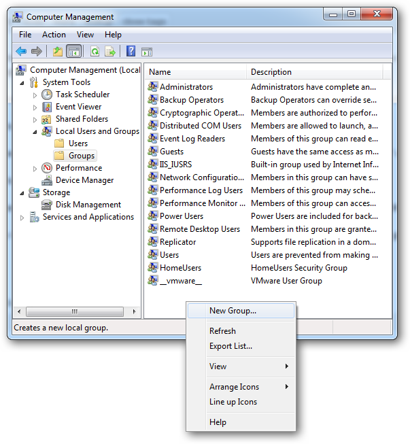
Task: Click right arrow of tree horizontal scrollbar
Action: point(134,312)
